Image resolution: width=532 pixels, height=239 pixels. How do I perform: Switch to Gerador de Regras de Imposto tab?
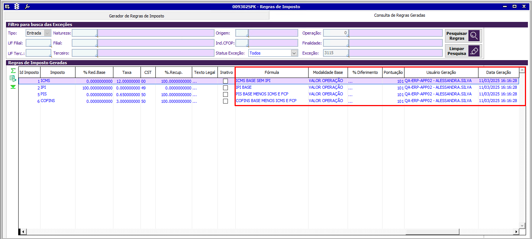[136, 16]
